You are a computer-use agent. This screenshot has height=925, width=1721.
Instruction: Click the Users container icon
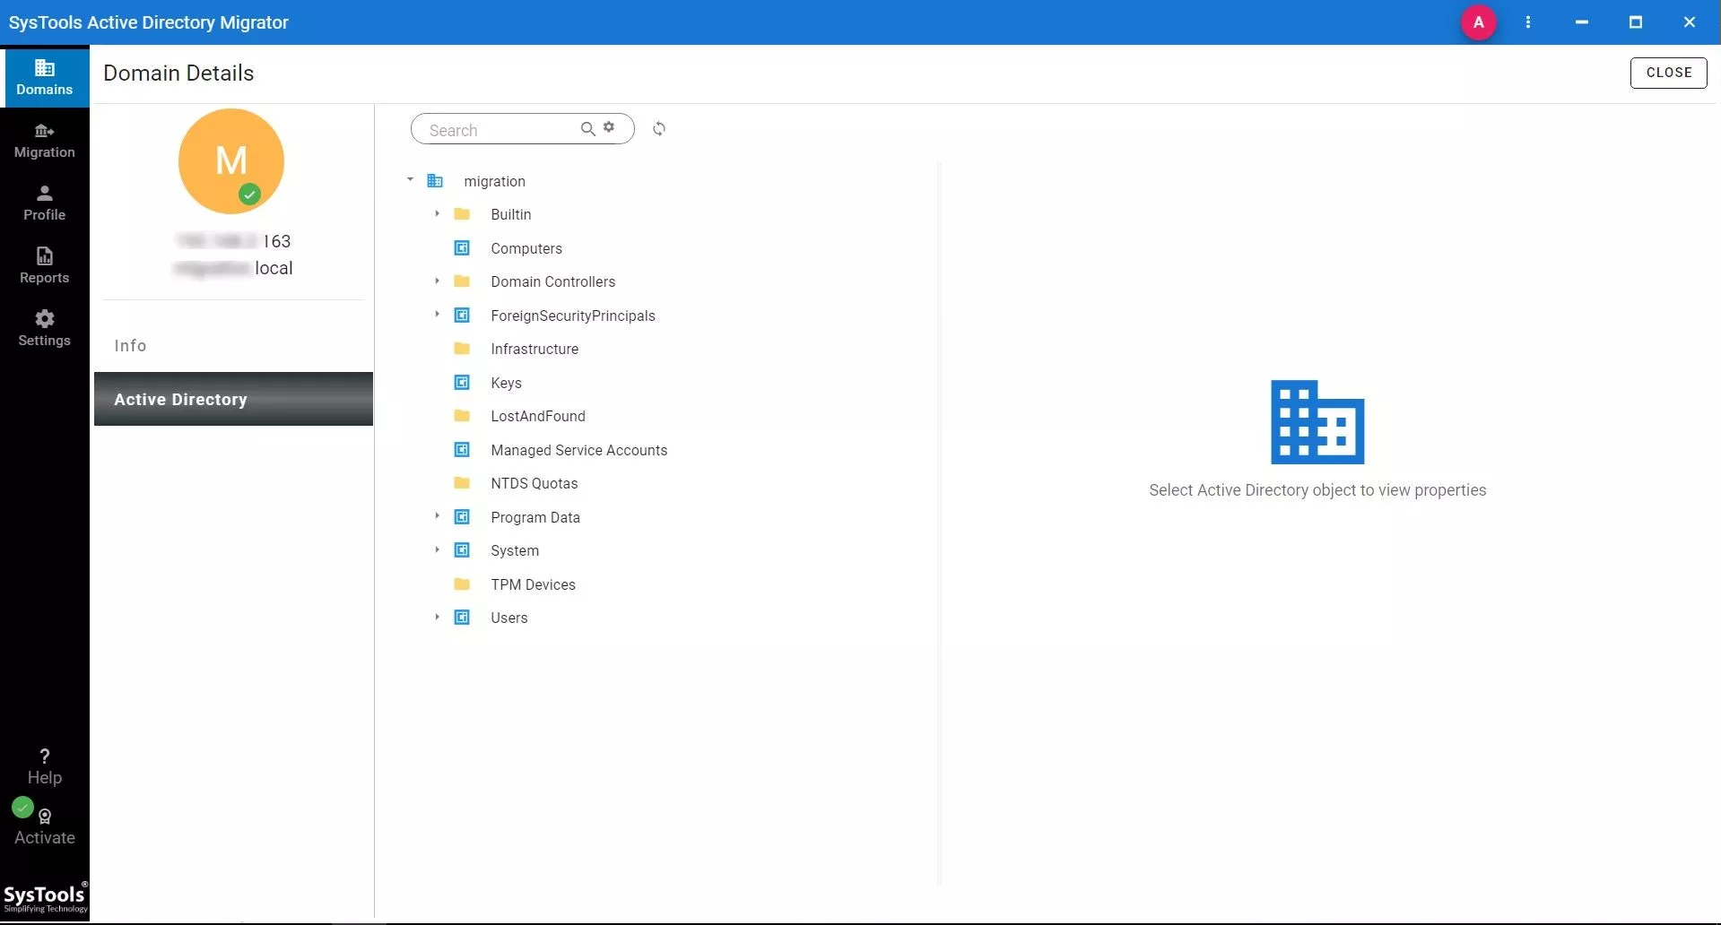pos(462,618)
